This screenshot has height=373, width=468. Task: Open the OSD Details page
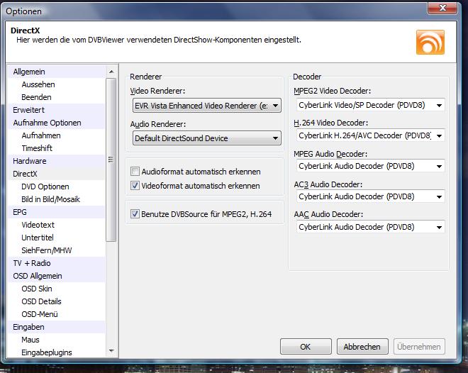click(42, 301)
